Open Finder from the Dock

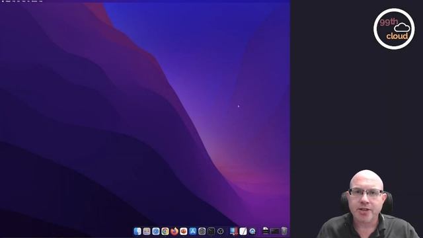pos(137,231)
